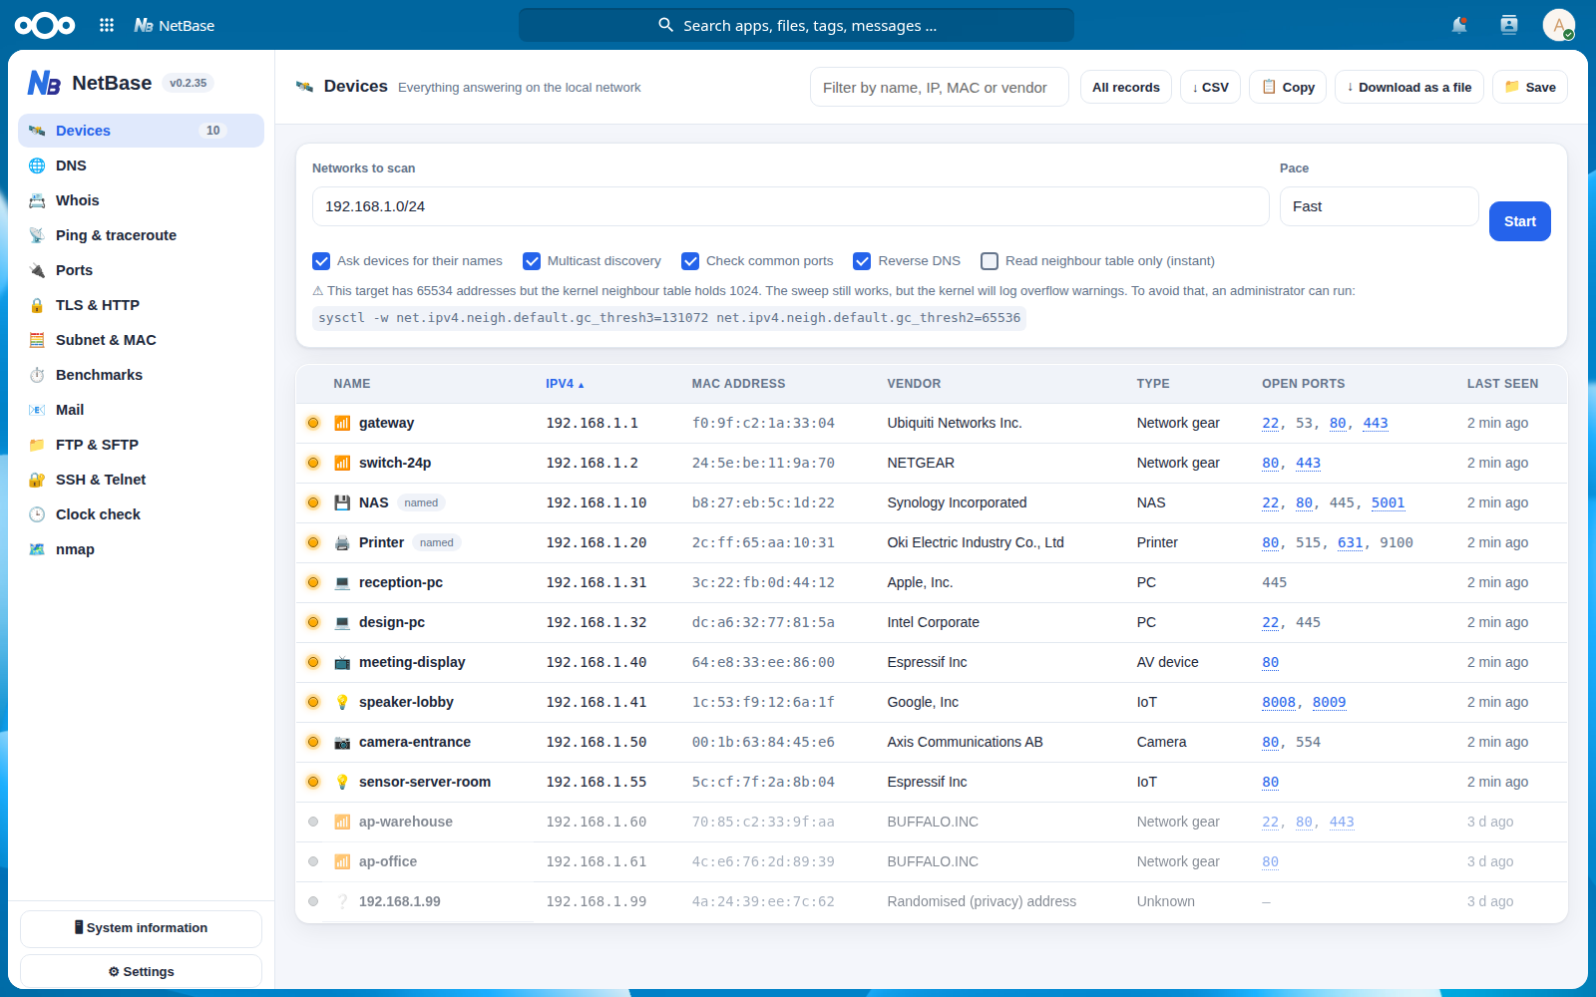This screenshot has width=1596, height=997.
Task: Toggle Check common ports checkbox
Action: 690,261
